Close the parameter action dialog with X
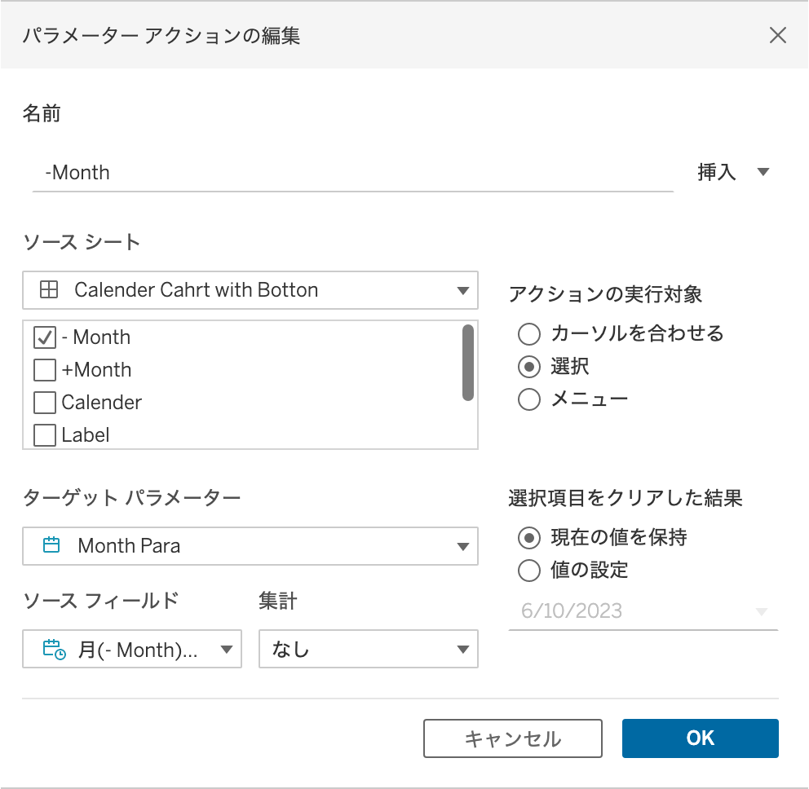The height and width of the screenshot is (789, 809). pos(778,35)
